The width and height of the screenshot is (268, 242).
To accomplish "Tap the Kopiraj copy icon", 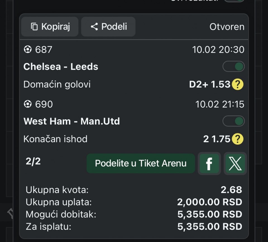I will (34, 27).
